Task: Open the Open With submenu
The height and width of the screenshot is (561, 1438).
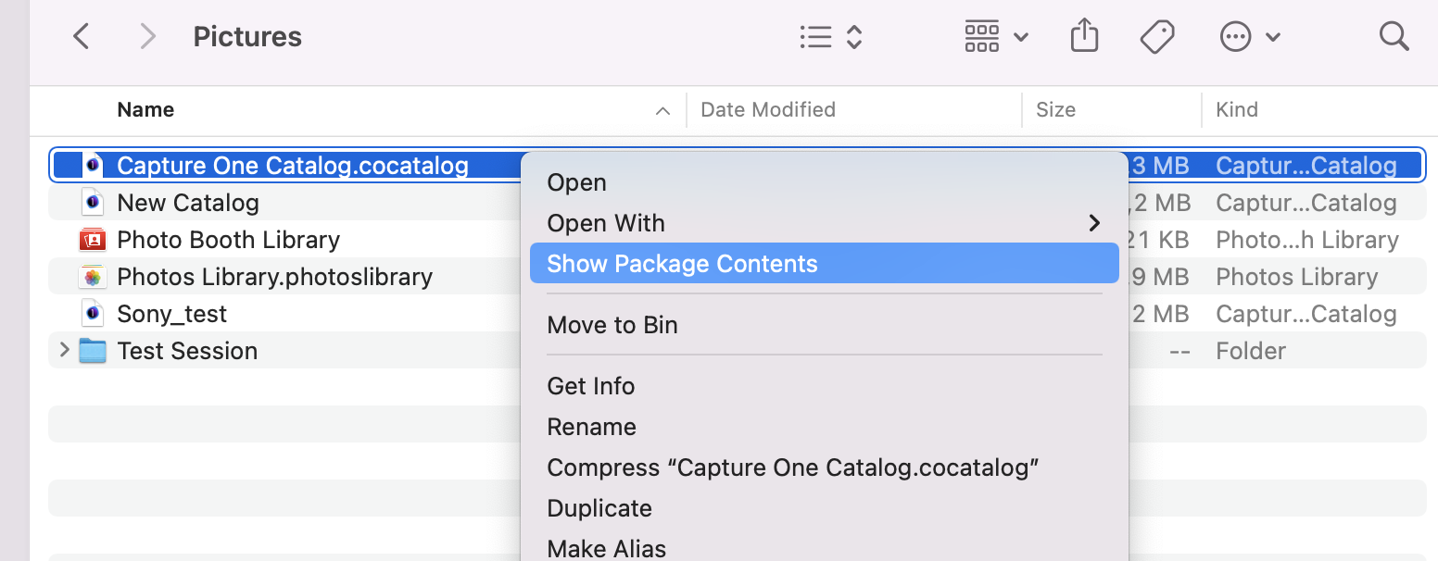Action: click(x=606, y=223)
